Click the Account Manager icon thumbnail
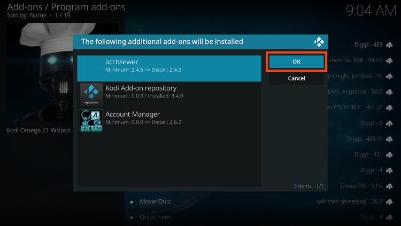The width and height of the screenshot is (401, 226). 91,120
